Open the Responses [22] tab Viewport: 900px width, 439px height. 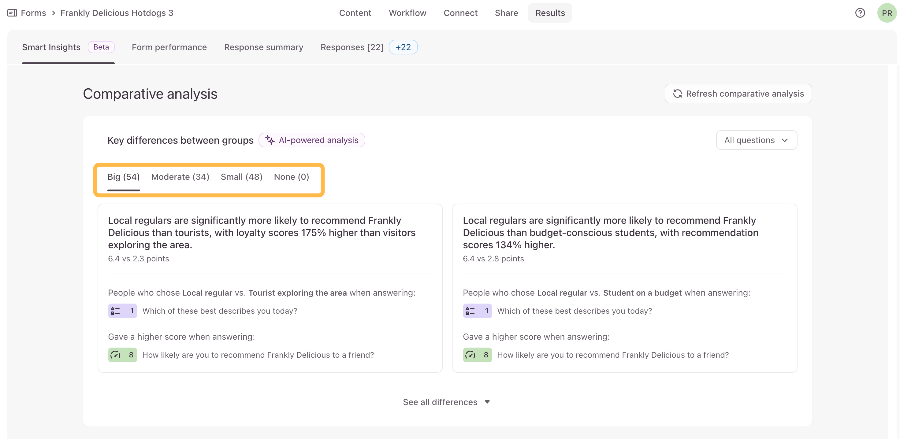(x=352, y=47)
